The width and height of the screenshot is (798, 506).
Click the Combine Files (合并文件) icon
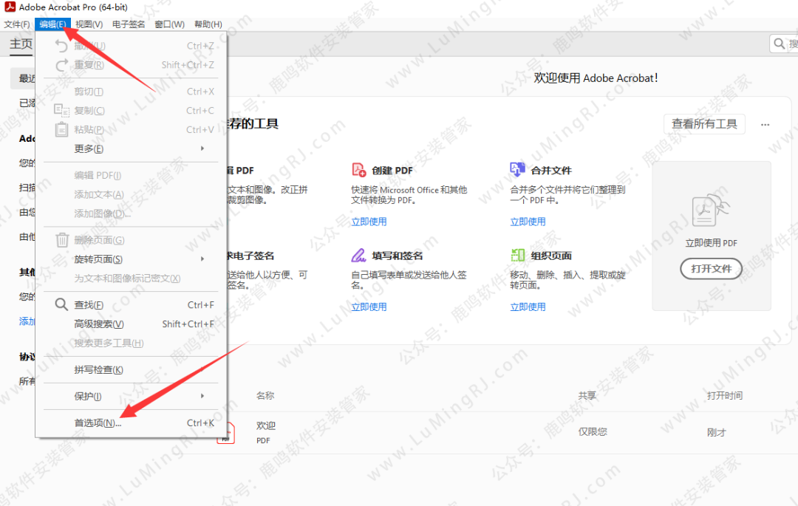tap(517, 170)
